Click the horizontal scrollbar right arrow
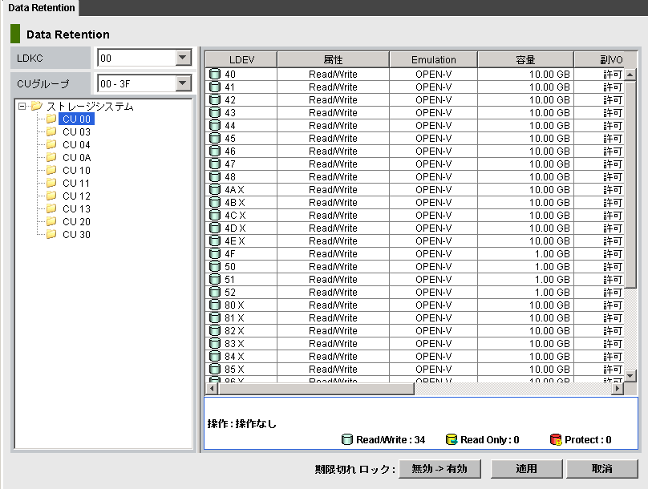 click(x=618, y=389)
